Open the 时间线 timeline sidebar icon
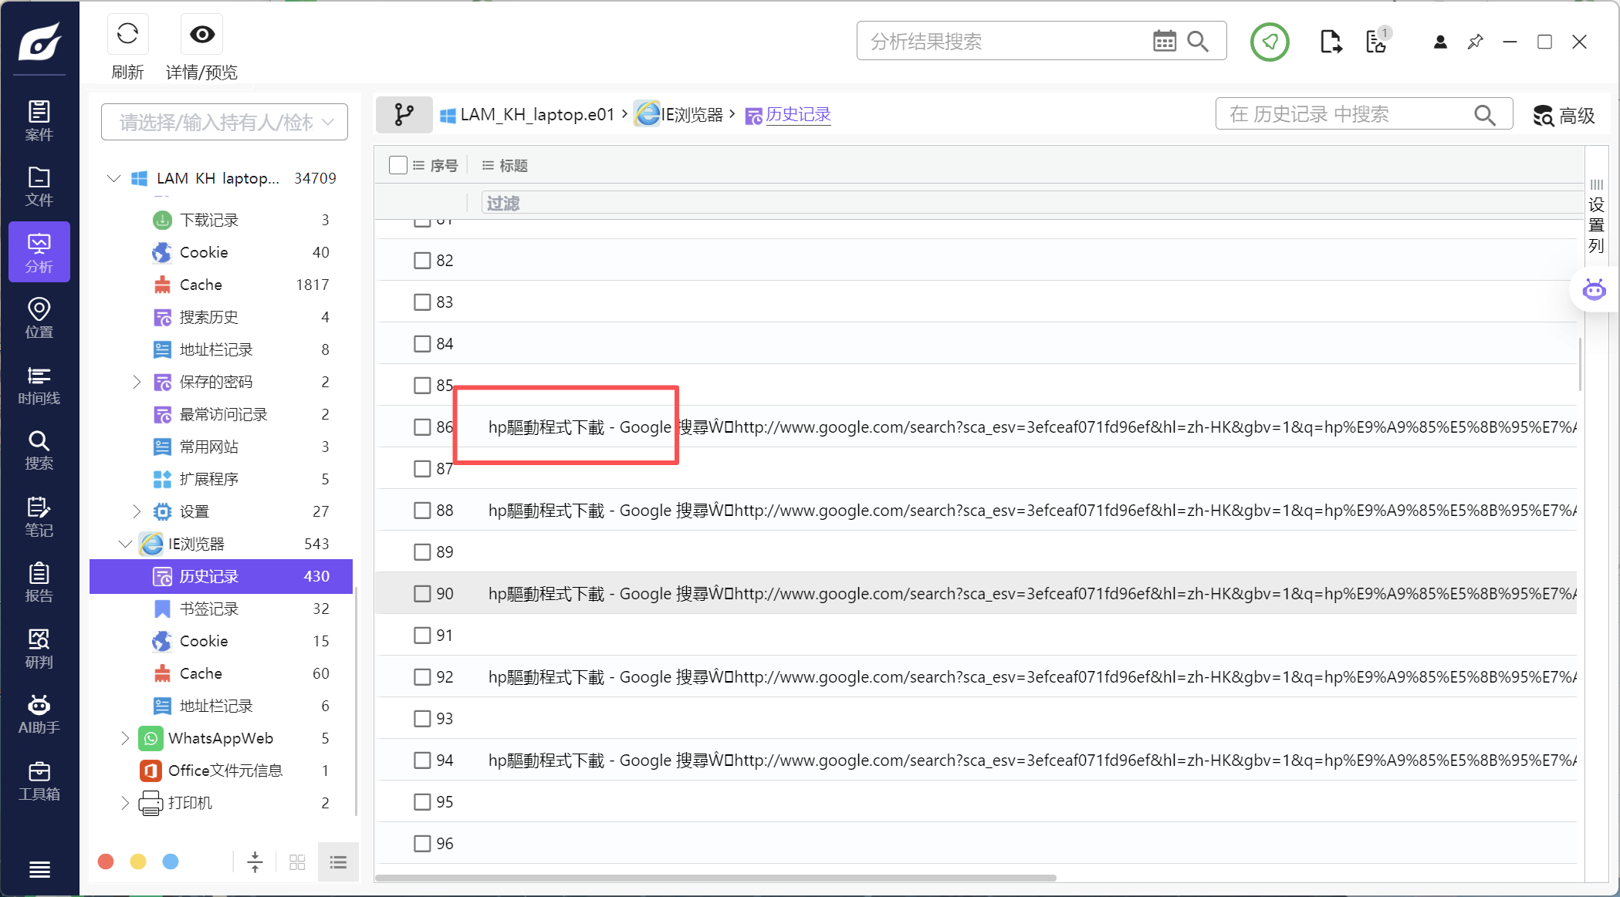Image resolution: width=1620 pixels, height=897 pixels. [39, 385]
